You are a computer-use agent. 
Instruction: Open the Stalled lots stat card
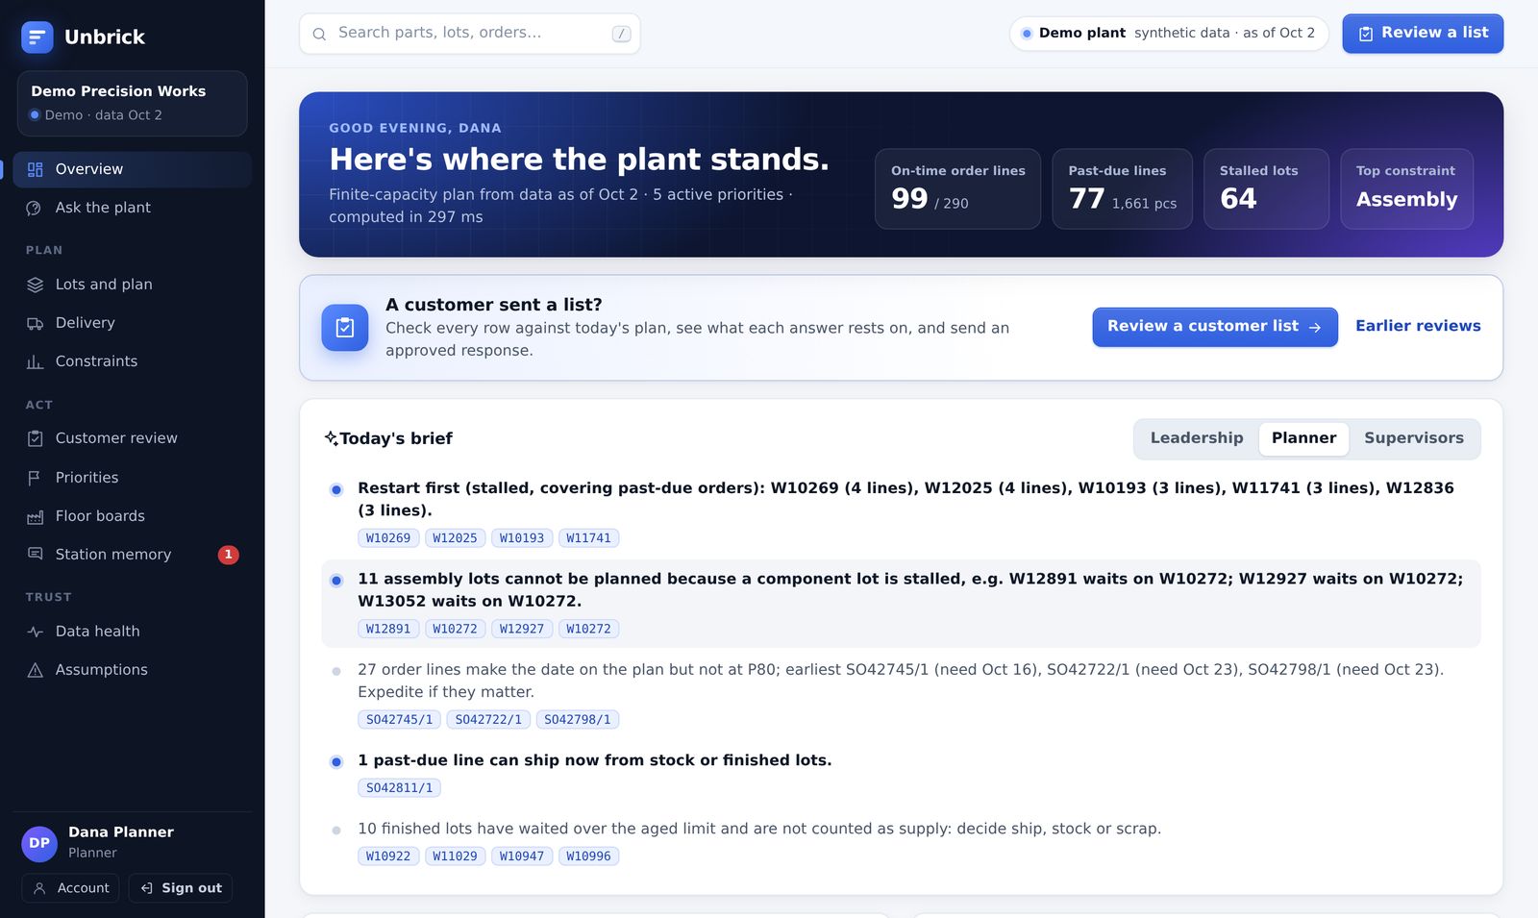[x=1266, y=188]
